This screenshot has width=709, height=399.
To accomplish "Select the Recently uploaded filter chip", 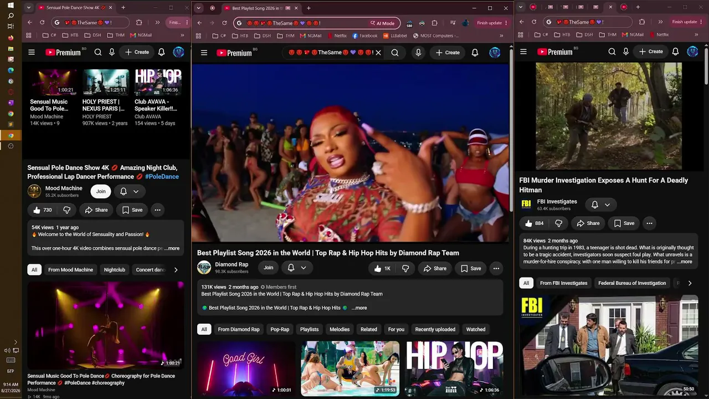I will tap(435, 329).
